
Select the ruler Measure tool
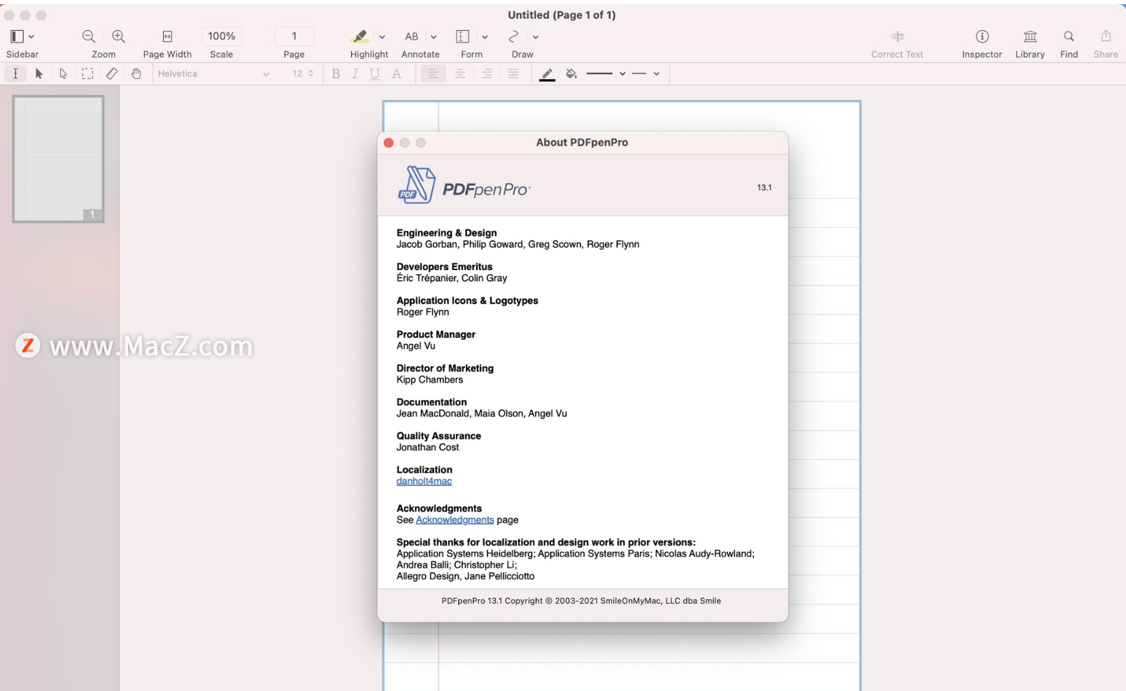pyautogui.click(x=112, y=73)
